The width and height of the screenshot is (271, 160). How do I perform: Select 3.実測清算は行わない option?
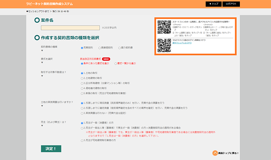(82, 113)
